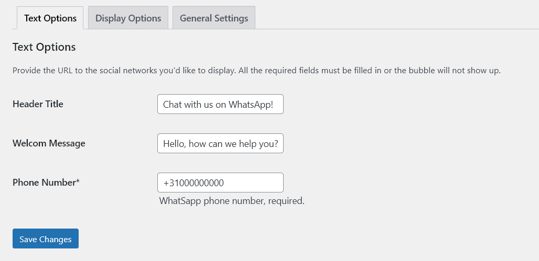This screenshot has height=261, width=539.
Task: Click the Phone Number* field label
Action: tap(46, 183)
